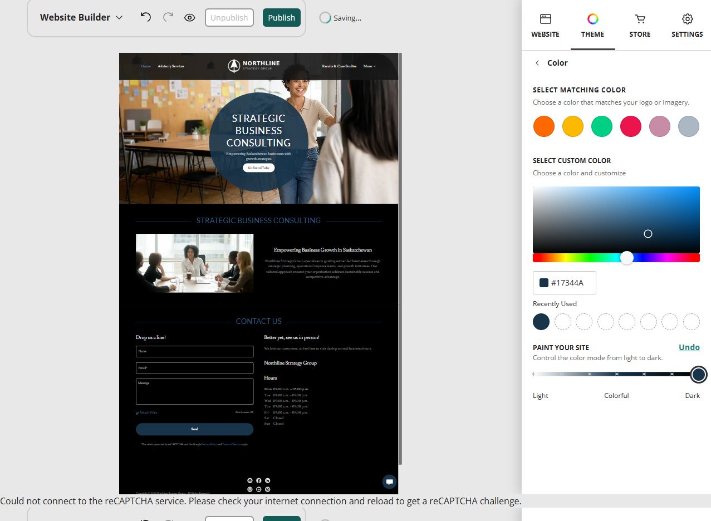Select the meeting room thumbnail image
711x521 pixels.
(194, 263)
